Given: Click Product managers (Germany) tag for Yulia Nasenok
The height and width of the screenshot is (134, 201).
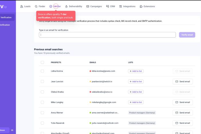Looking at the screenshot, I should (x=142, y=123).
